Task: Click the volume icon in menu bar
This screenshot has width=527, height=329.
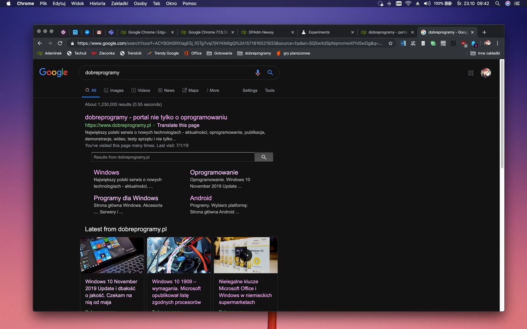Action: (427, 3)
